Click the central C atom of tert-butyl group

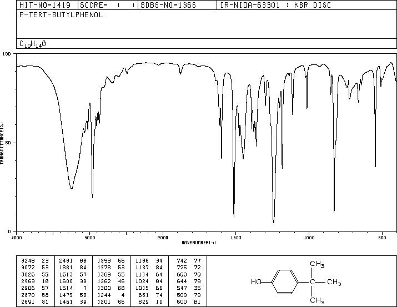[313, 281]
